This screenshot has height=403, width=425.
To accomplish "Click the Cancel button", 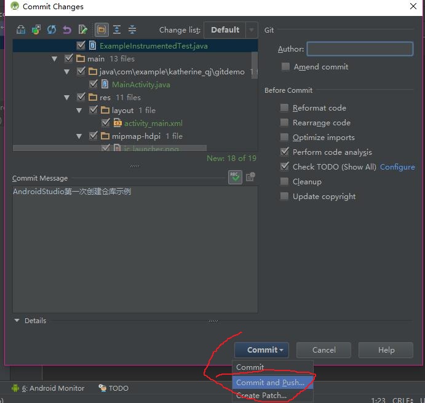I will [x=324, y=350].
